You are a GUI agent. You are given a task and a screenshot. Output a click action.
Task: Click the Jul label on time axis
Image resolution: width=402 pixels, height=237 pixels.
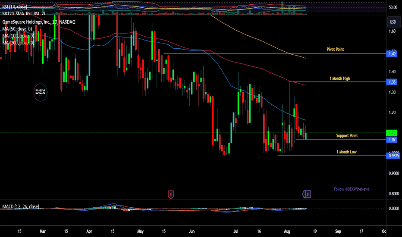(236, 231)
